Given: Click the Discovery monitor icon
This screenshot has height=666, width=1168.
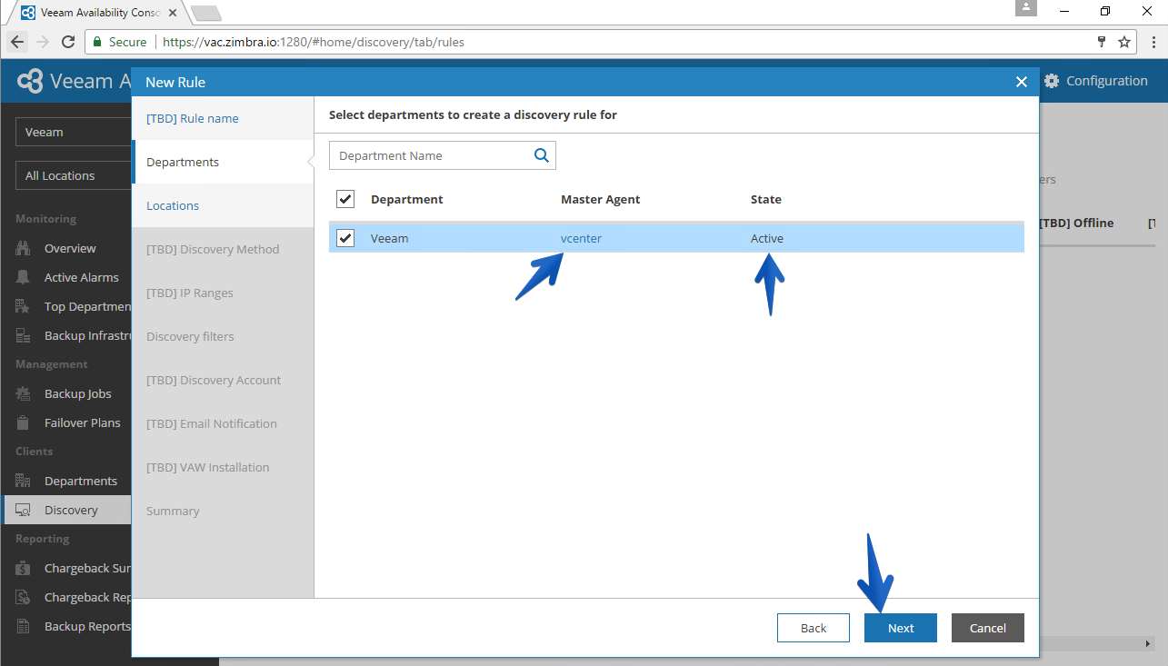Looking at the screenshot, I should point(24,510).
